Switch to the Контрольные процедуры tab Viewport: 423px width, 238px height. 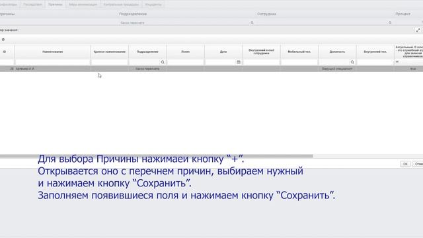(121, 5)
